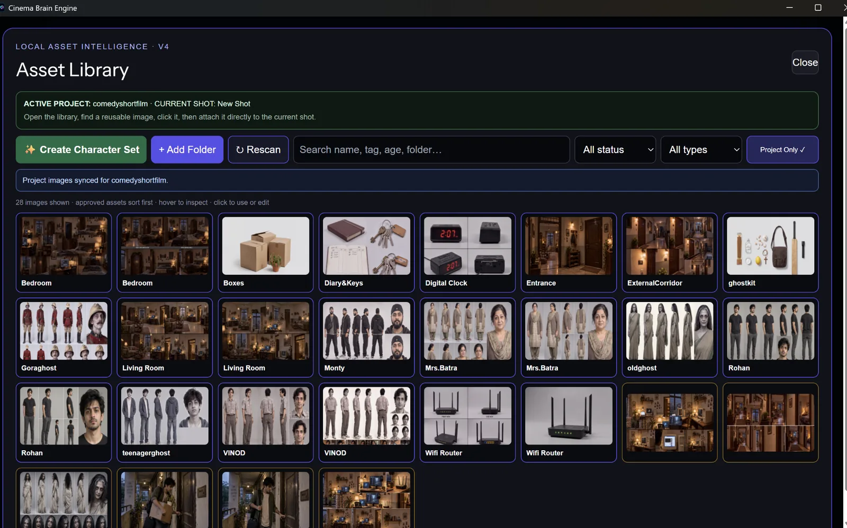Select the Diary&Keys asset thumbnail
Screen dimensions: 847x528
367,246
